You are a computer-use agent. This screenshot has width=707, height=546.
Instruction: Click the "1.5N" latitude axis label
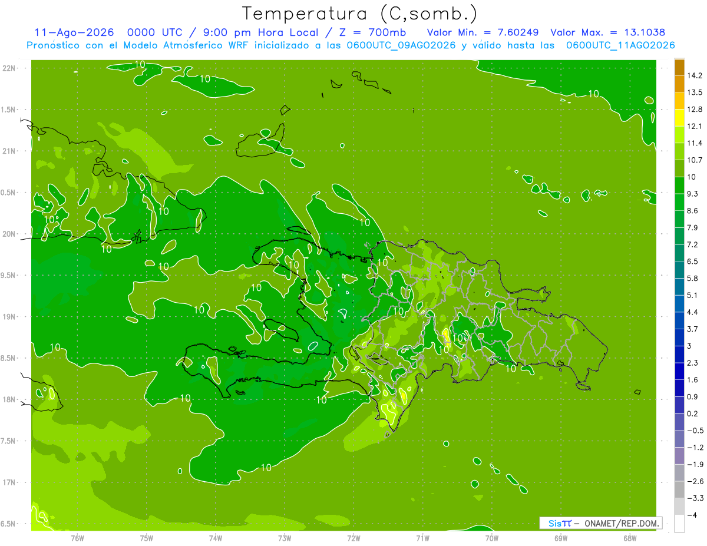8,110
